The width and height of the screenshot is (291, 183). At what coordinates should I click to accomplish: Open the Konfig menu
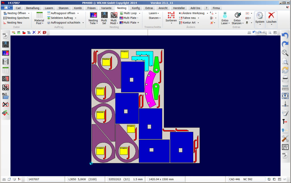136,8
